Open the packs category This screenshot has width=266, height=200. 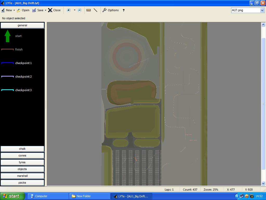[x=22, y=183]
